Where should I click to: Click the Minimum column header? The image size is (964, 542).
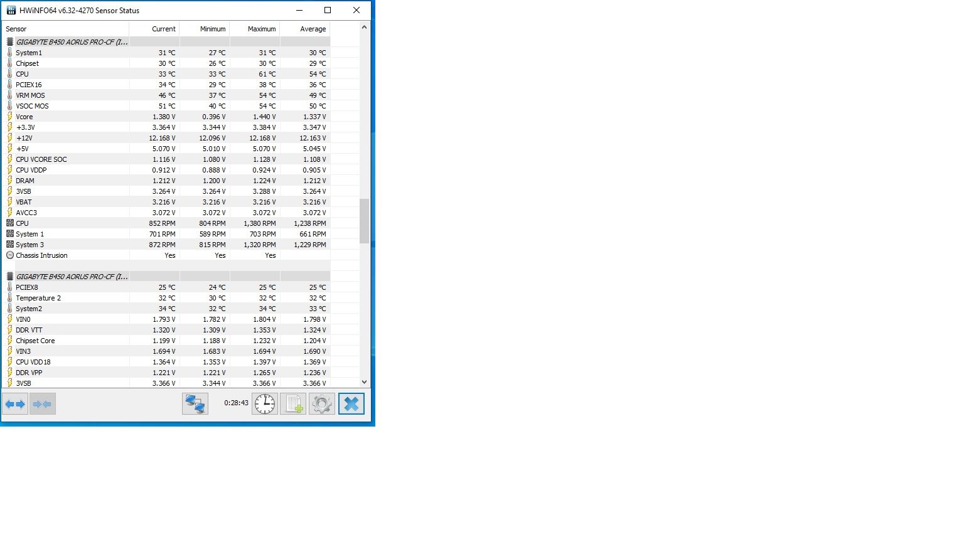click(205, 29)
